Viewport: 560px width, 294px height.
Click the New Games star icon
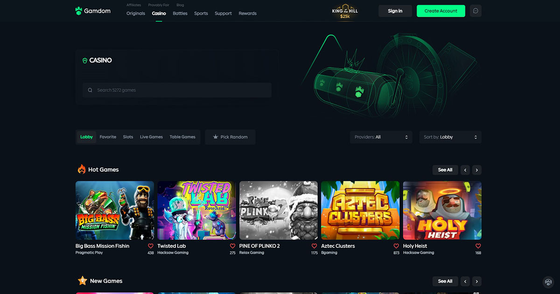[83, 281]
